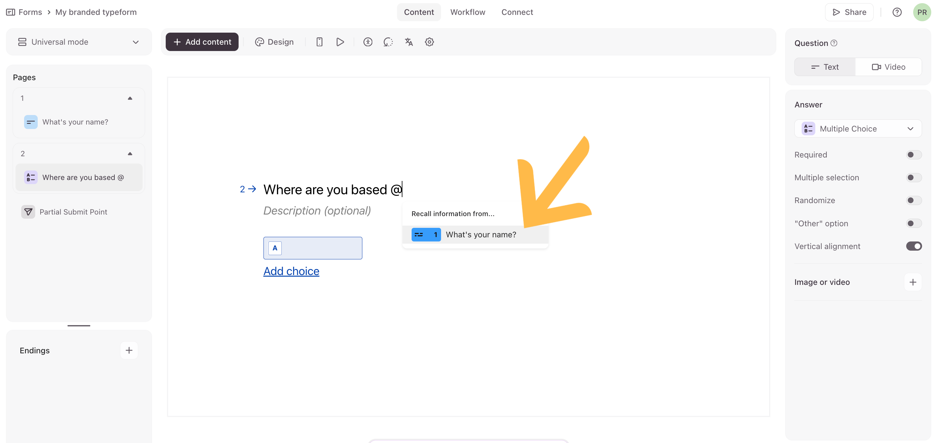Click the help question mark icon
936x443 pixels.
tap(897, 12)
